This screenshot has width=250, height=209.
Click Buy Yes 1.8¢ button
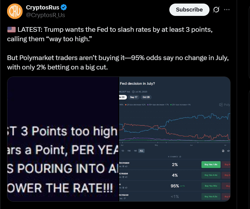211,165
